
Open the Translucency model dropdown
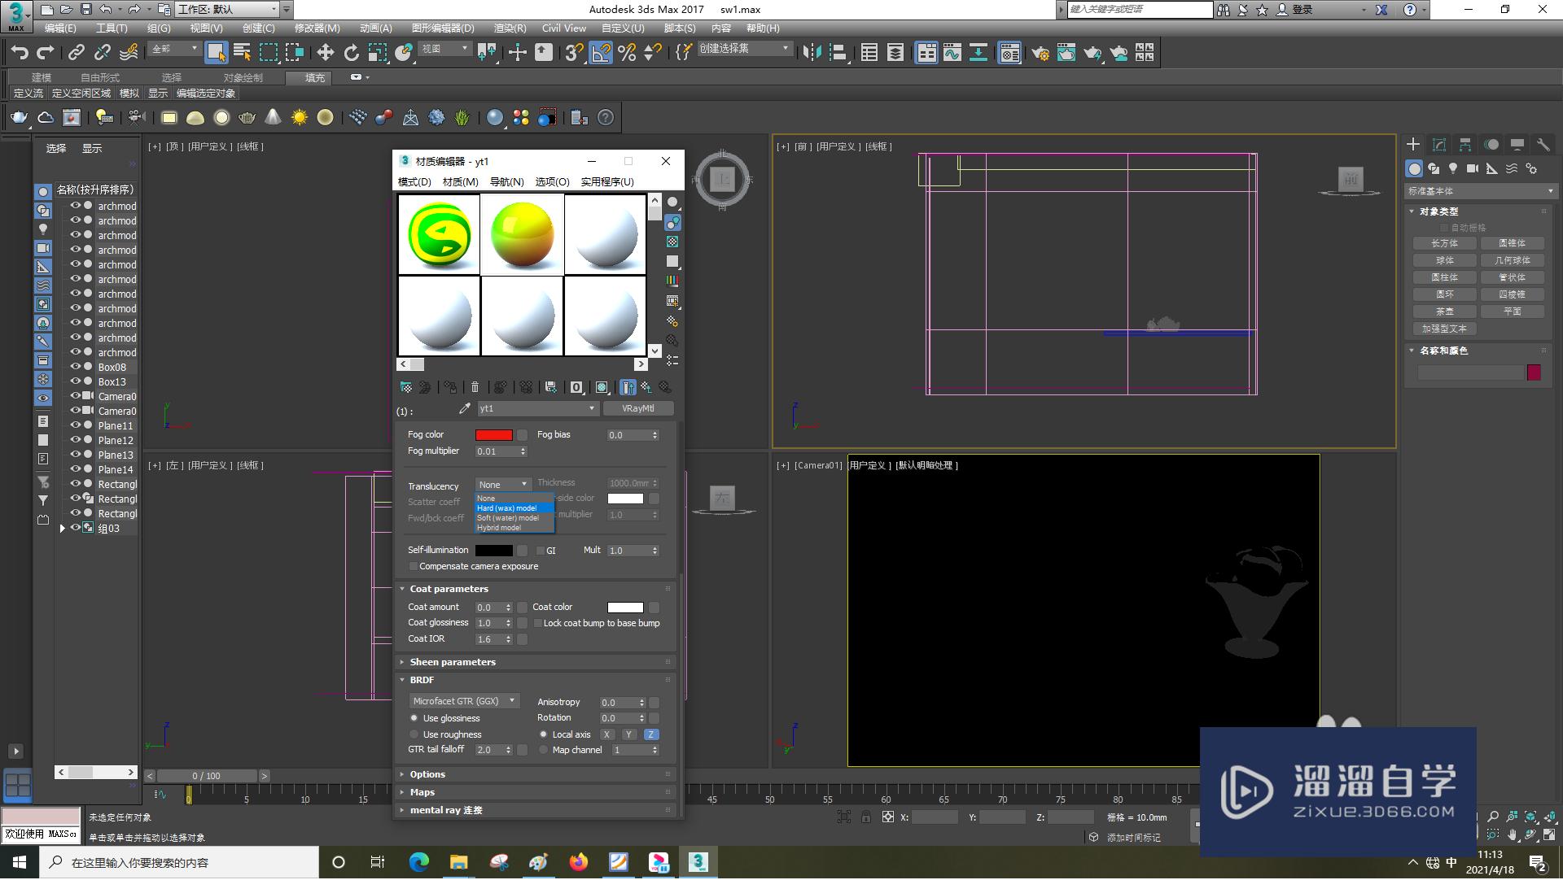[501, 485]
